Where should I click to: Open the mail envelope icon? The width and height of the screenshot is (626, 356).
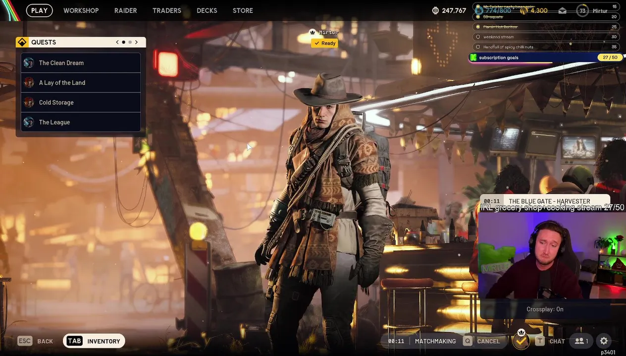[562, 10]
